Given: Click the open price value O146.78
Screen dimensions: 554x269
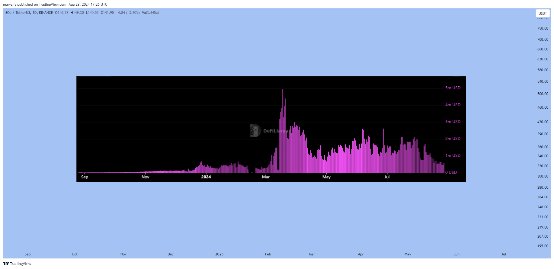Looking at the screenshot, I should pyautogui.click(x=62, y=13).
